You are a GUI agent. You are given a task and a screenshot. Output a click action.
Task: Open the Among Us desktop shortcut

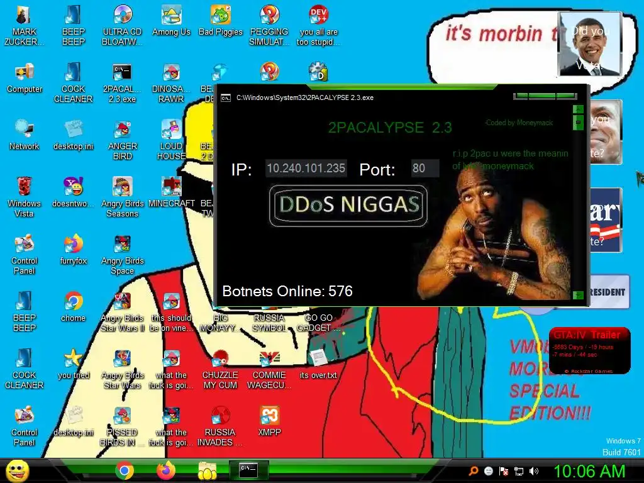pyautogui.click(x=171, y=21)
